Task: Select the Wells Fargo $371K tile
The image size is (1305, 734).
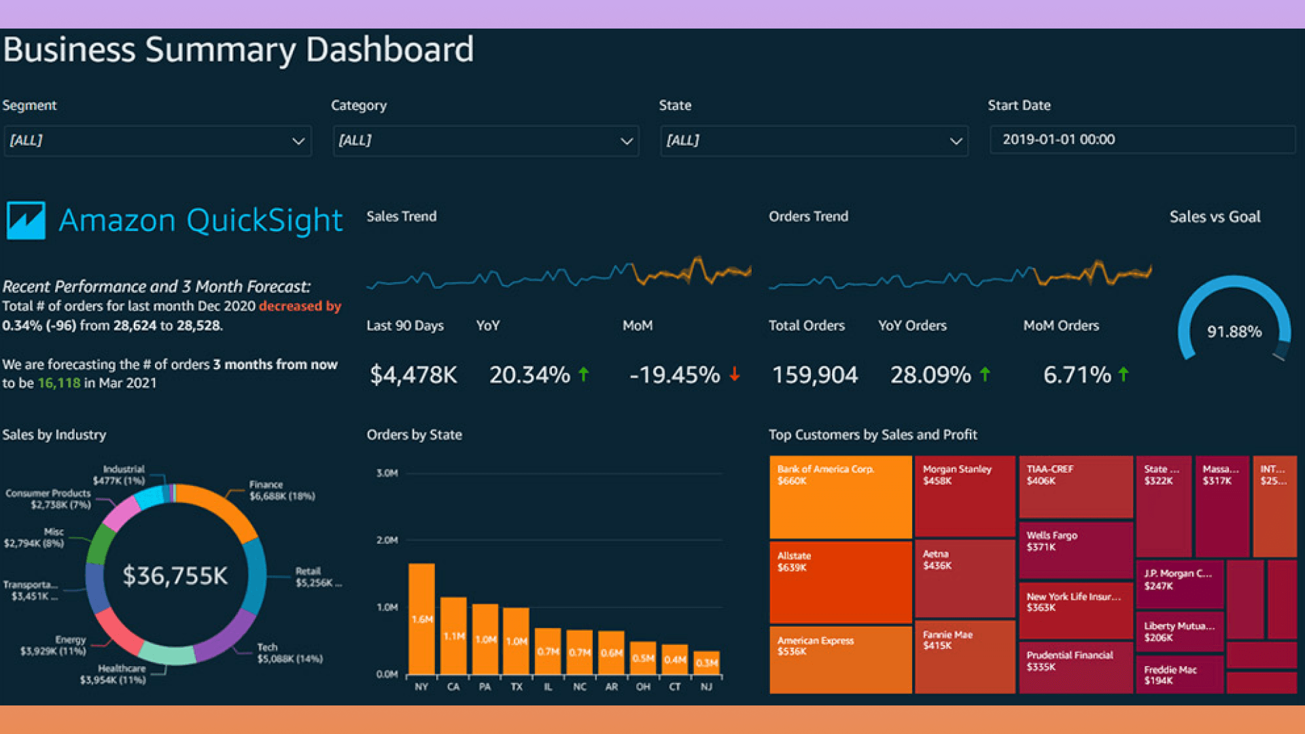Action: tap(1076, 550)
